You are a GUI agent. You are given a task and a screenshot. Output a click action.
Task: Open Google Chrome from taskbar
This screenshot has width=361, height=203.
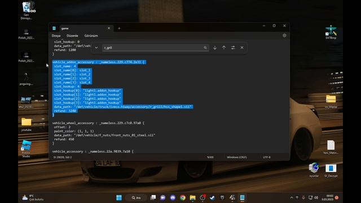coord(183,197)
